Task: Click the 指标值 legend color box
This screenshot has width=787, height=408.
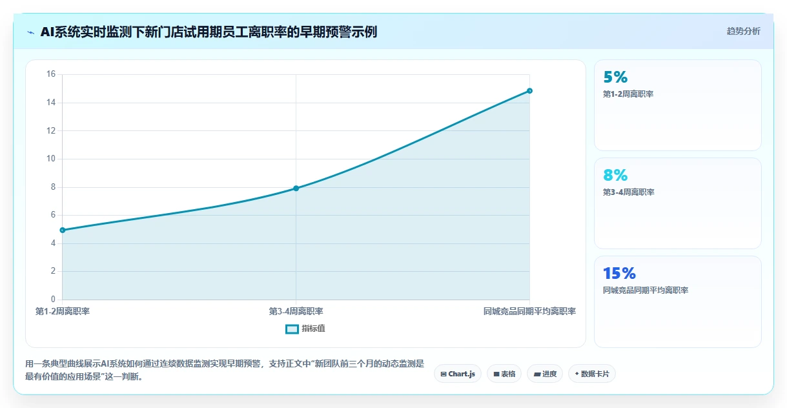Action: (x=292, y=329)
